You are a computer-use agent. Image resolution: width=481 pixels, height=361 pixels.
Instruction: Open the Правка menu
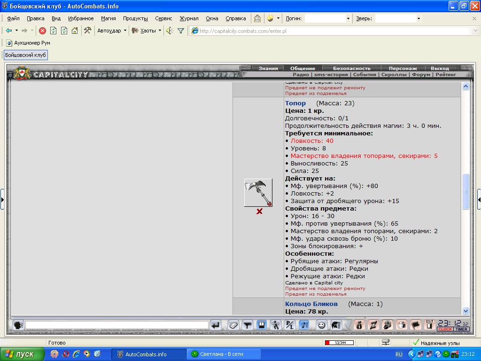pos(36,18)
